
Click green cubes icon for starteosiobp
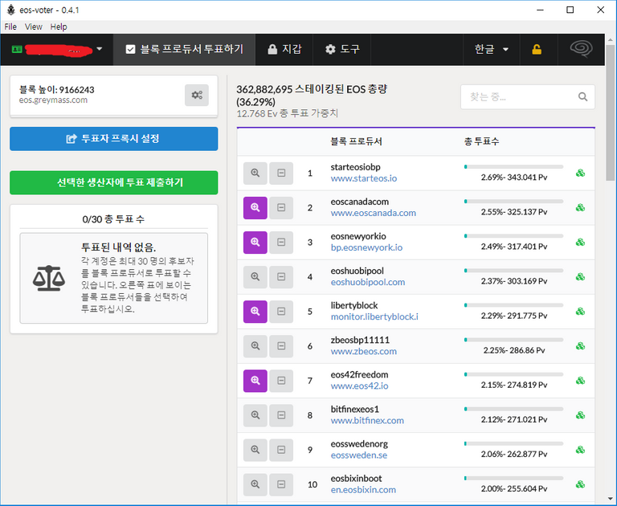580,173
